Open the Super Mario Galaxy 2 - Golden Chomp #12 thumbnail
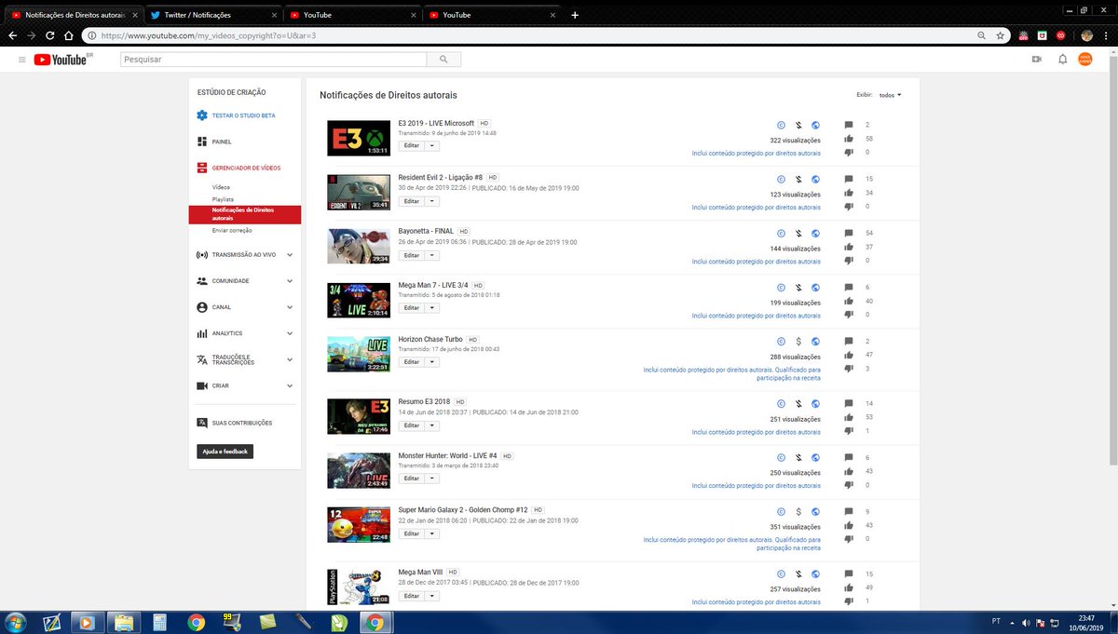The width and height of the screenshot is (1118, 634). click(x=359, y=524)
